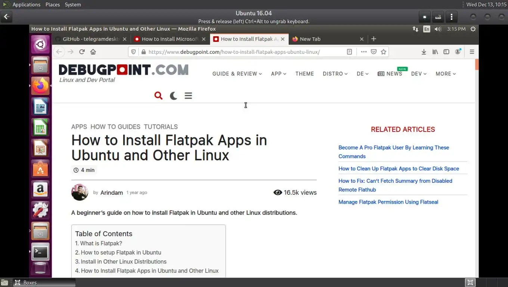The image size is (508, 287).
Task: Open How to Clean Up Flatpak Apps article
Action: pos(399,169)
